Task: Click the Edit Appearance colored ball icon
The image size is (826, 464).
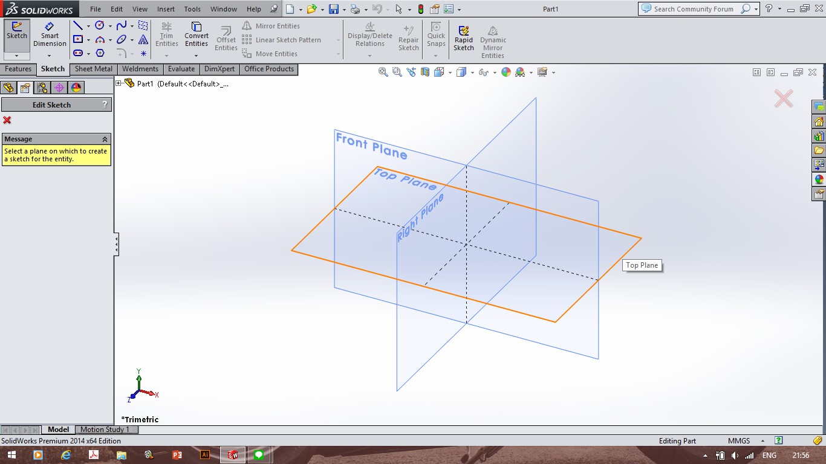Action: click(x=506, y=72)
